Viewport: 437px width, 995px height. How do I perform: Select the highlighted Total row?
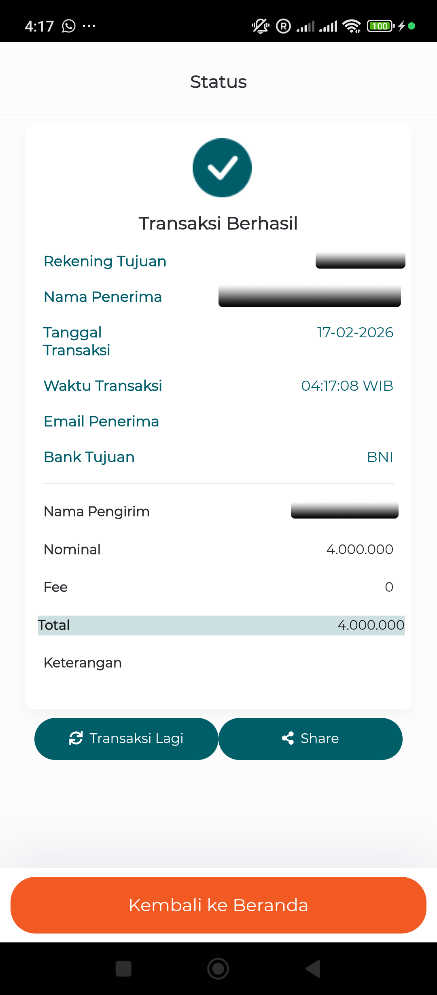221,625
